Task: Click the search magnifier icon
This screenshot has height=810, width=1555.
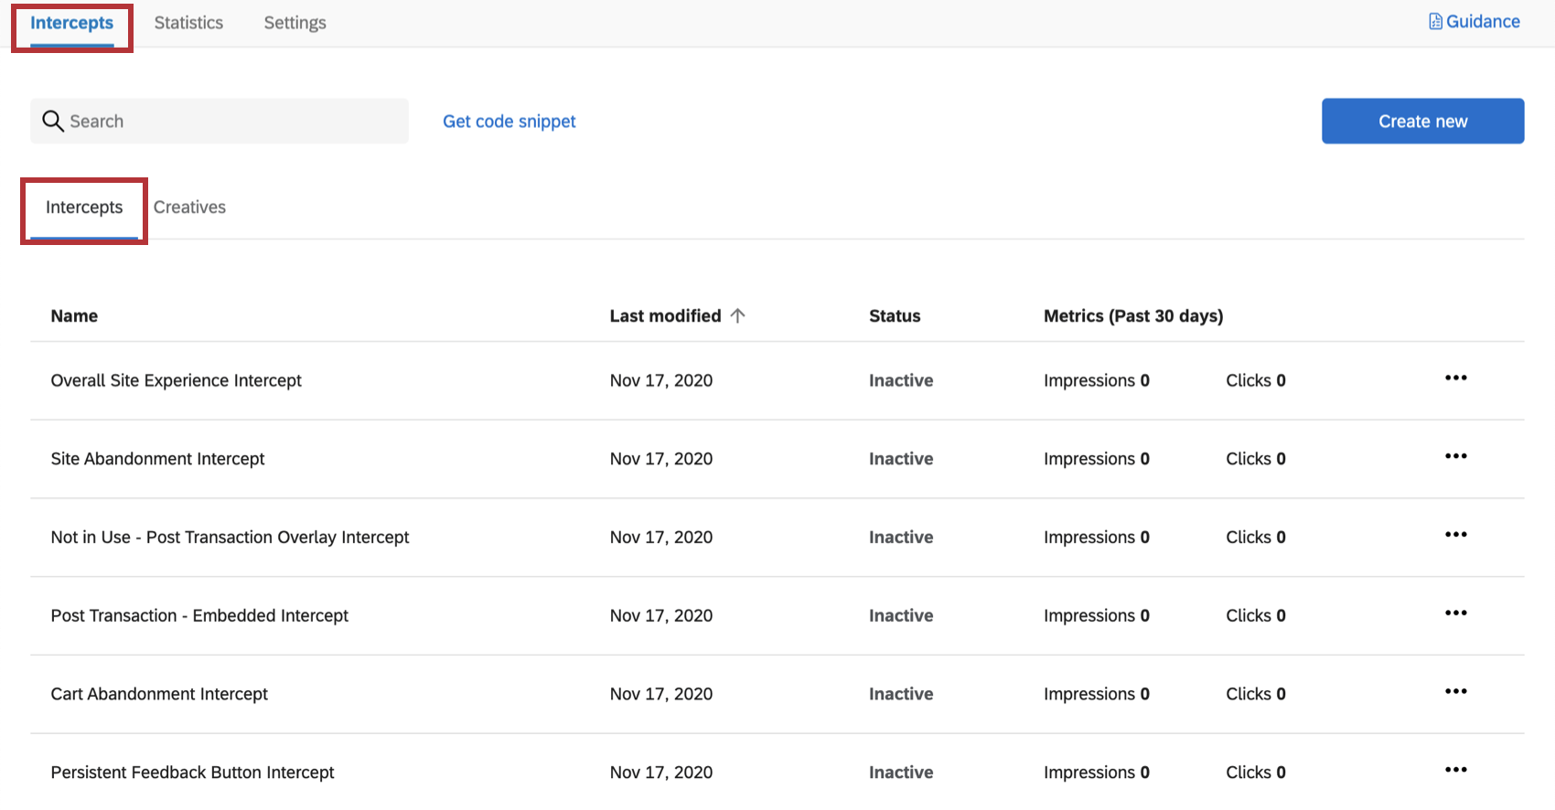Action: 53,122
